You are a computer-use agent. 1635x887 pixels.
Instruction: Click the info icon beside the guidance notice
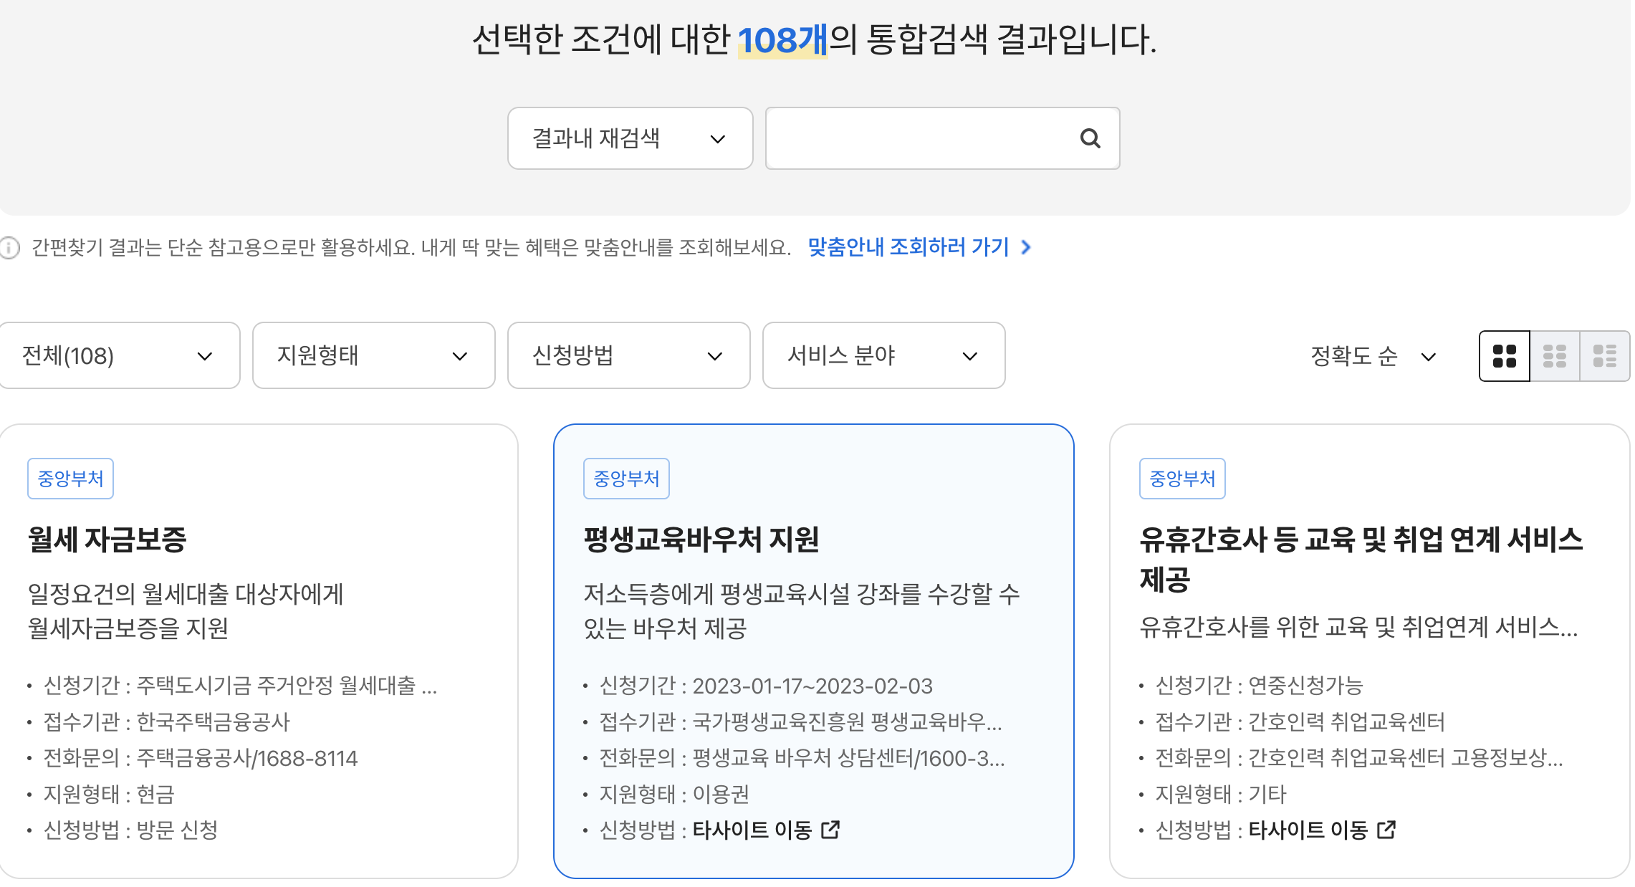9,248
